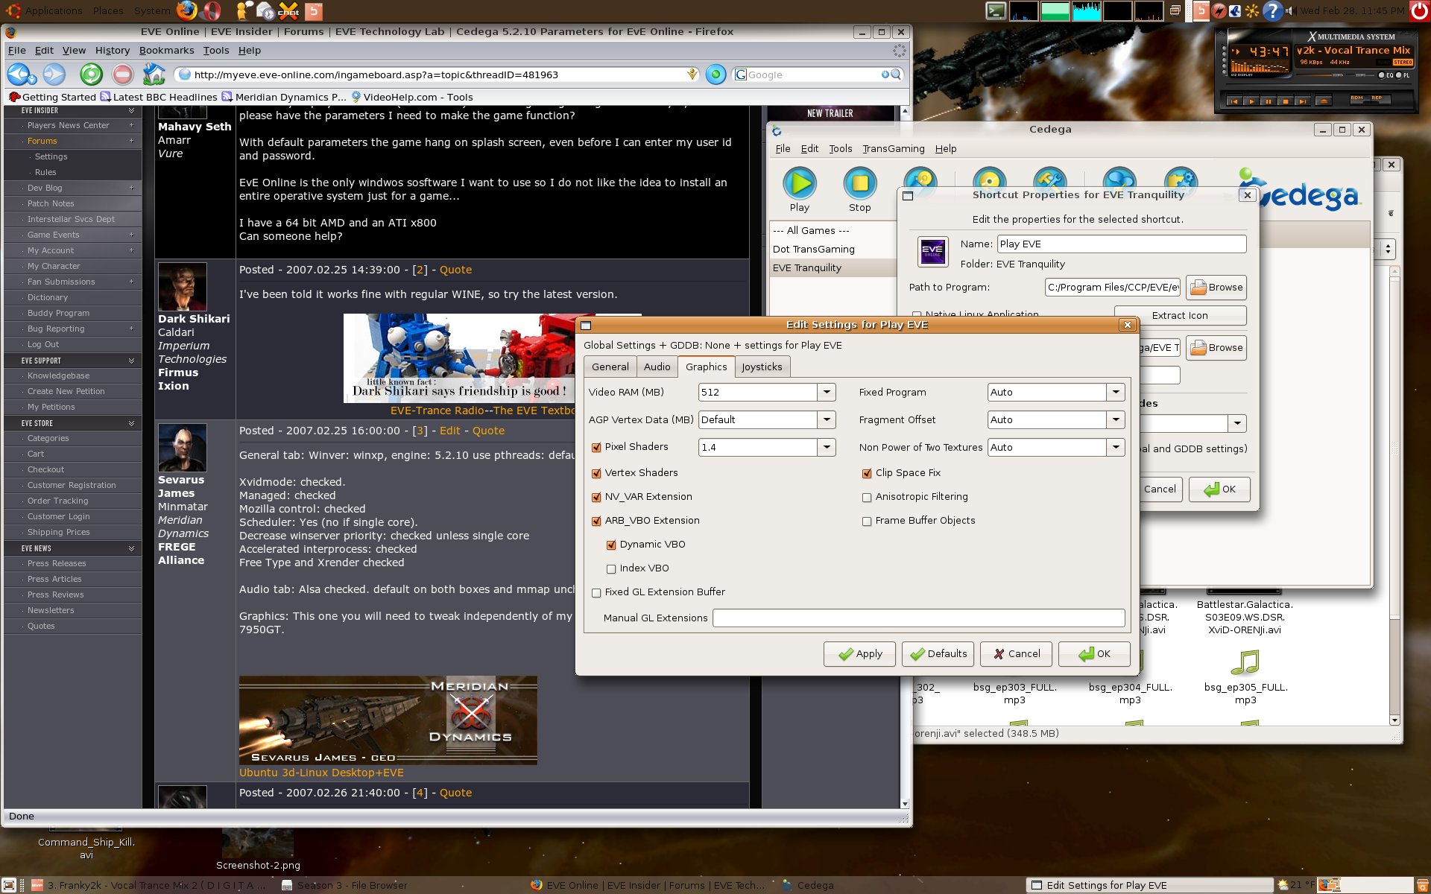Screen dimensions: 1431x894
Task: Open the Video RAM dropdown
Action: (827, 393)
